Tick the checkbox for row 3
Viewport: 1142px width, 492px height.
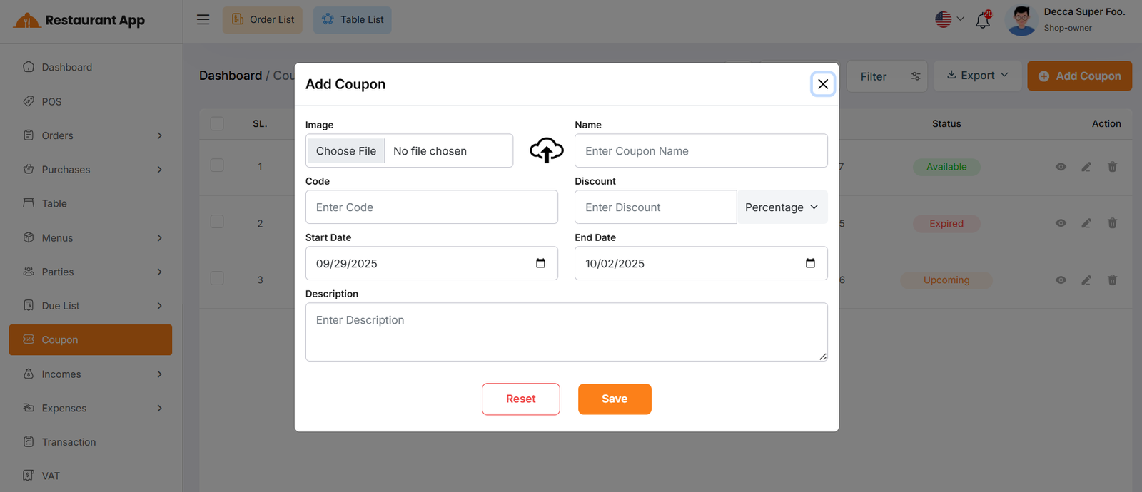click(x=217, y=278)
